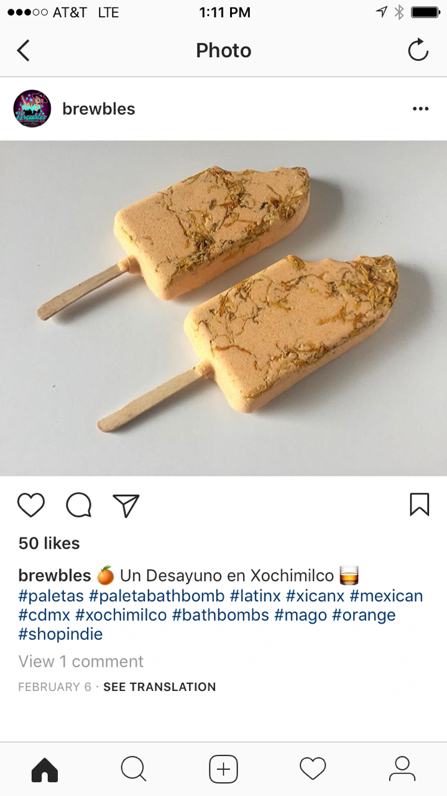Go to Home tab
The width and height of the screenshot is (447, 796).
point(45,769)
